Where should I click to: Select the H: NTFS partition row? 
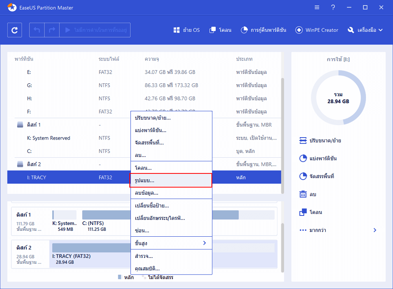144,98
